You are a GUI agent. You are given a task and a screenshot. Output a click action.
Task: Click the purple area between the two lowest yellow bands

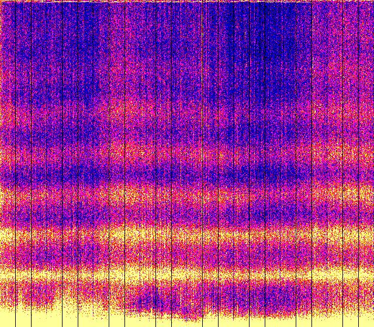click(x=187, y=254)
